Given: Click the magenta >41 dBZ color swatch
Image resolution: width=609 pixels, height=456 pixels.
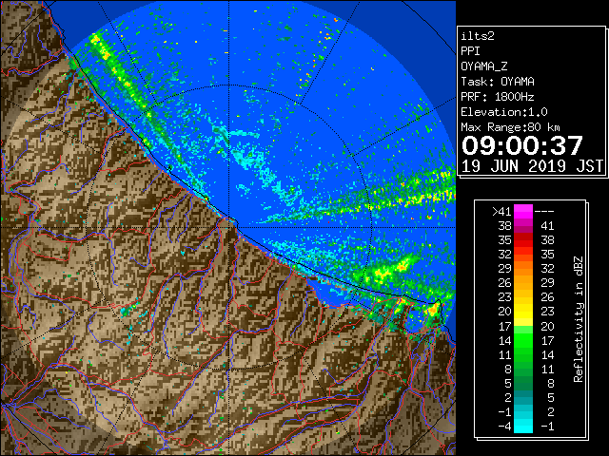Looking at the screenshot, I should click(x=523, y=211).
